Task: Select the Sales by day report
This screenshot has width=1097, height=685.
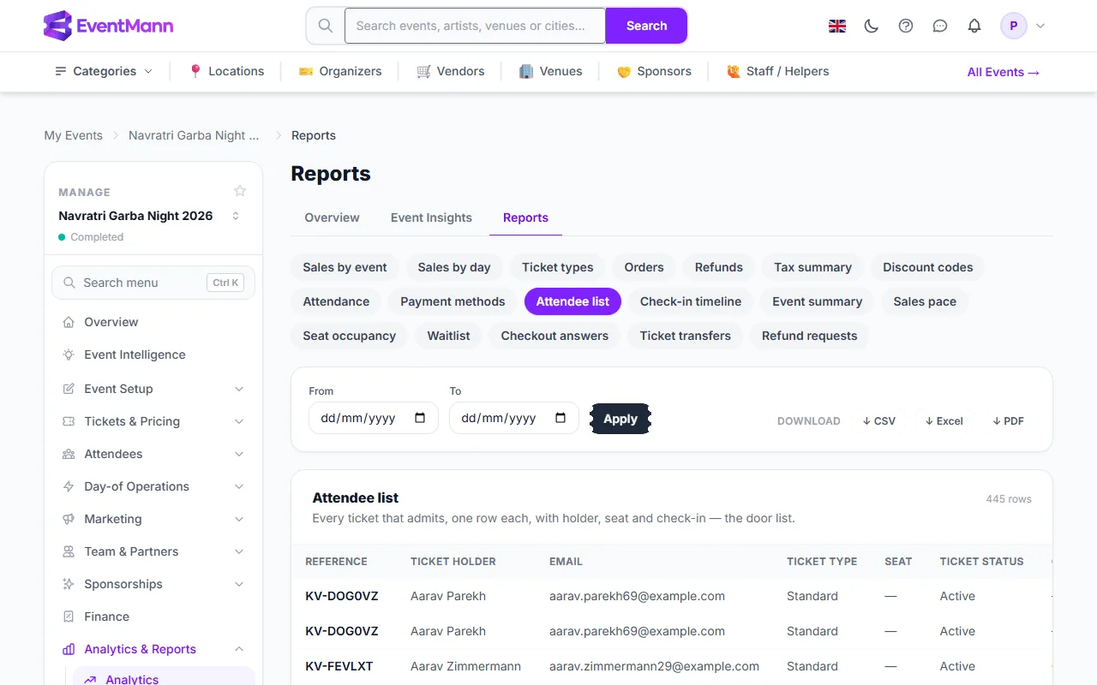Action: pyautogui.click(x=454, y=267)
